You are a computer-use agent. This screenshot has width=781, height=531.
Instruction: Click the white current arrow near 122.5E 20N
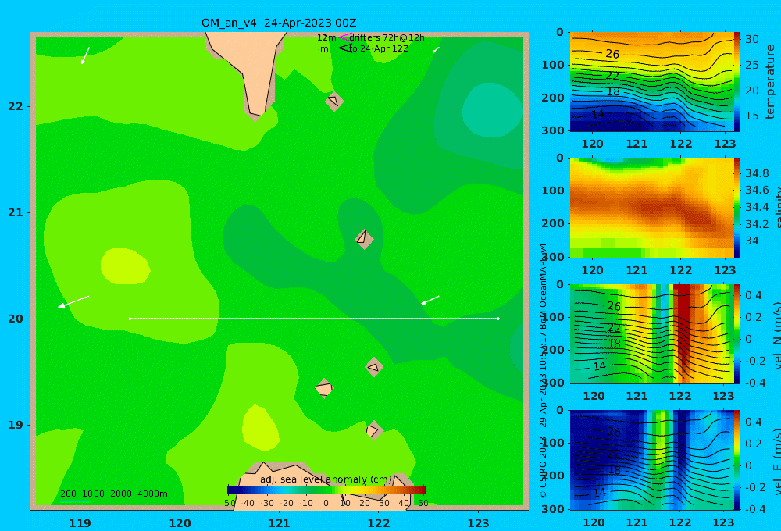(430, 300)
